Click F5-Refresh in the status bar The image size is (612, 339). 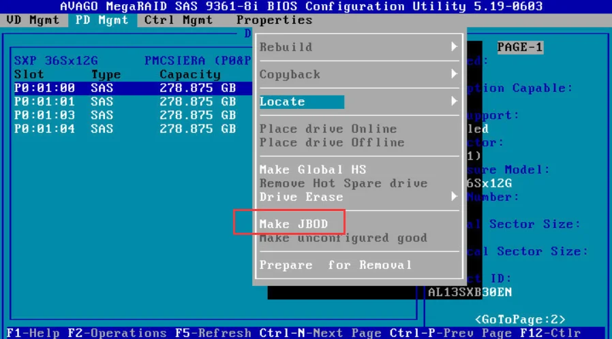[x=213, y=333]
